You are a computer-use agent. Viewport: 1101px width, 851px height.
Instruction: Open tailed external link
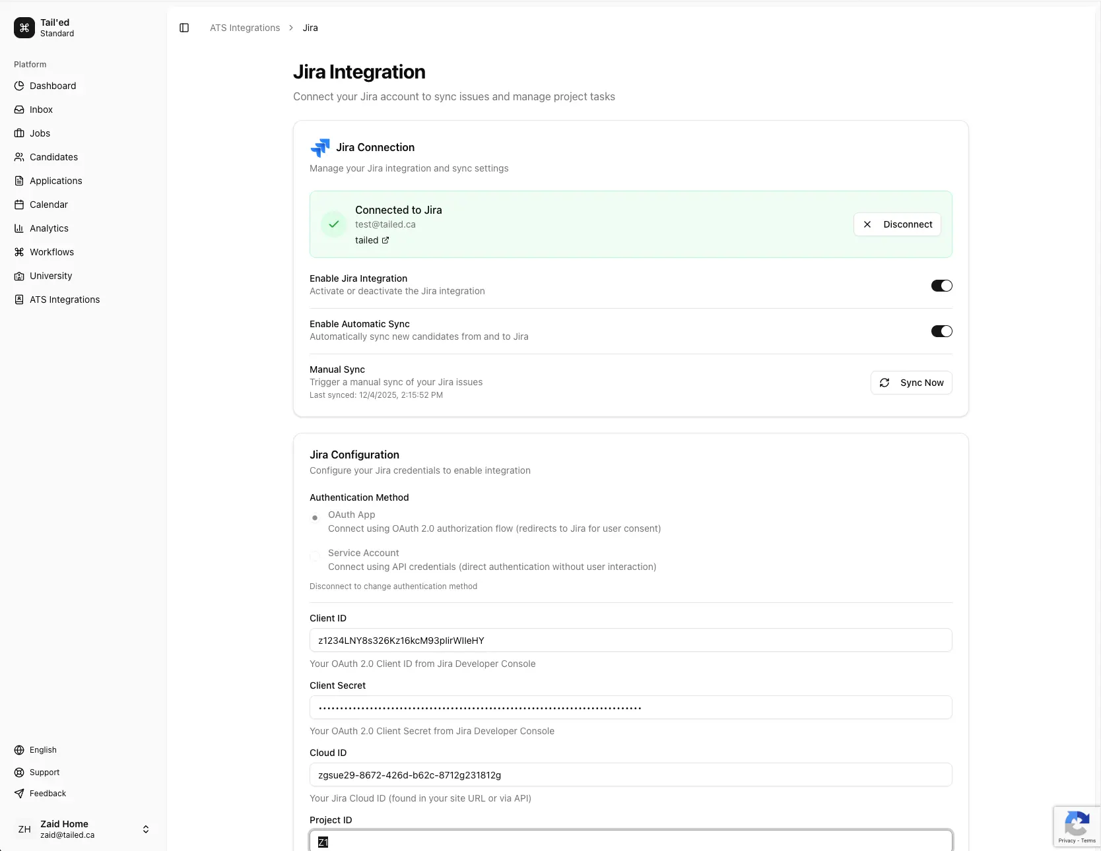pyautogui.click(x=372, y=240)
